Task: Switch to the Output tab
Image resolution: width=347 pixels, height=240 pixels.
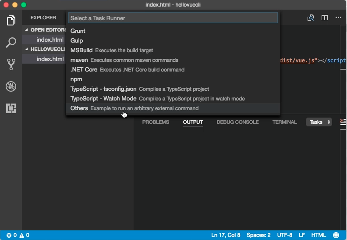Action: click(x=193, y=122)
